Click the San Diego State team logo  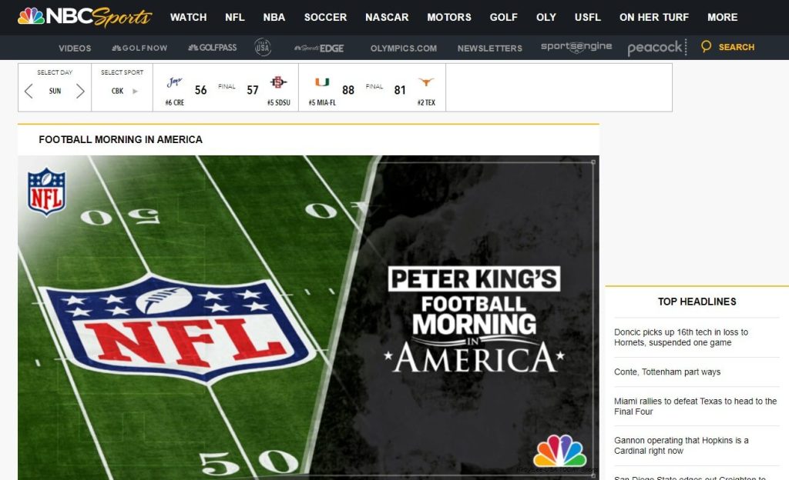pyautogui.click(x=278, y=82)
